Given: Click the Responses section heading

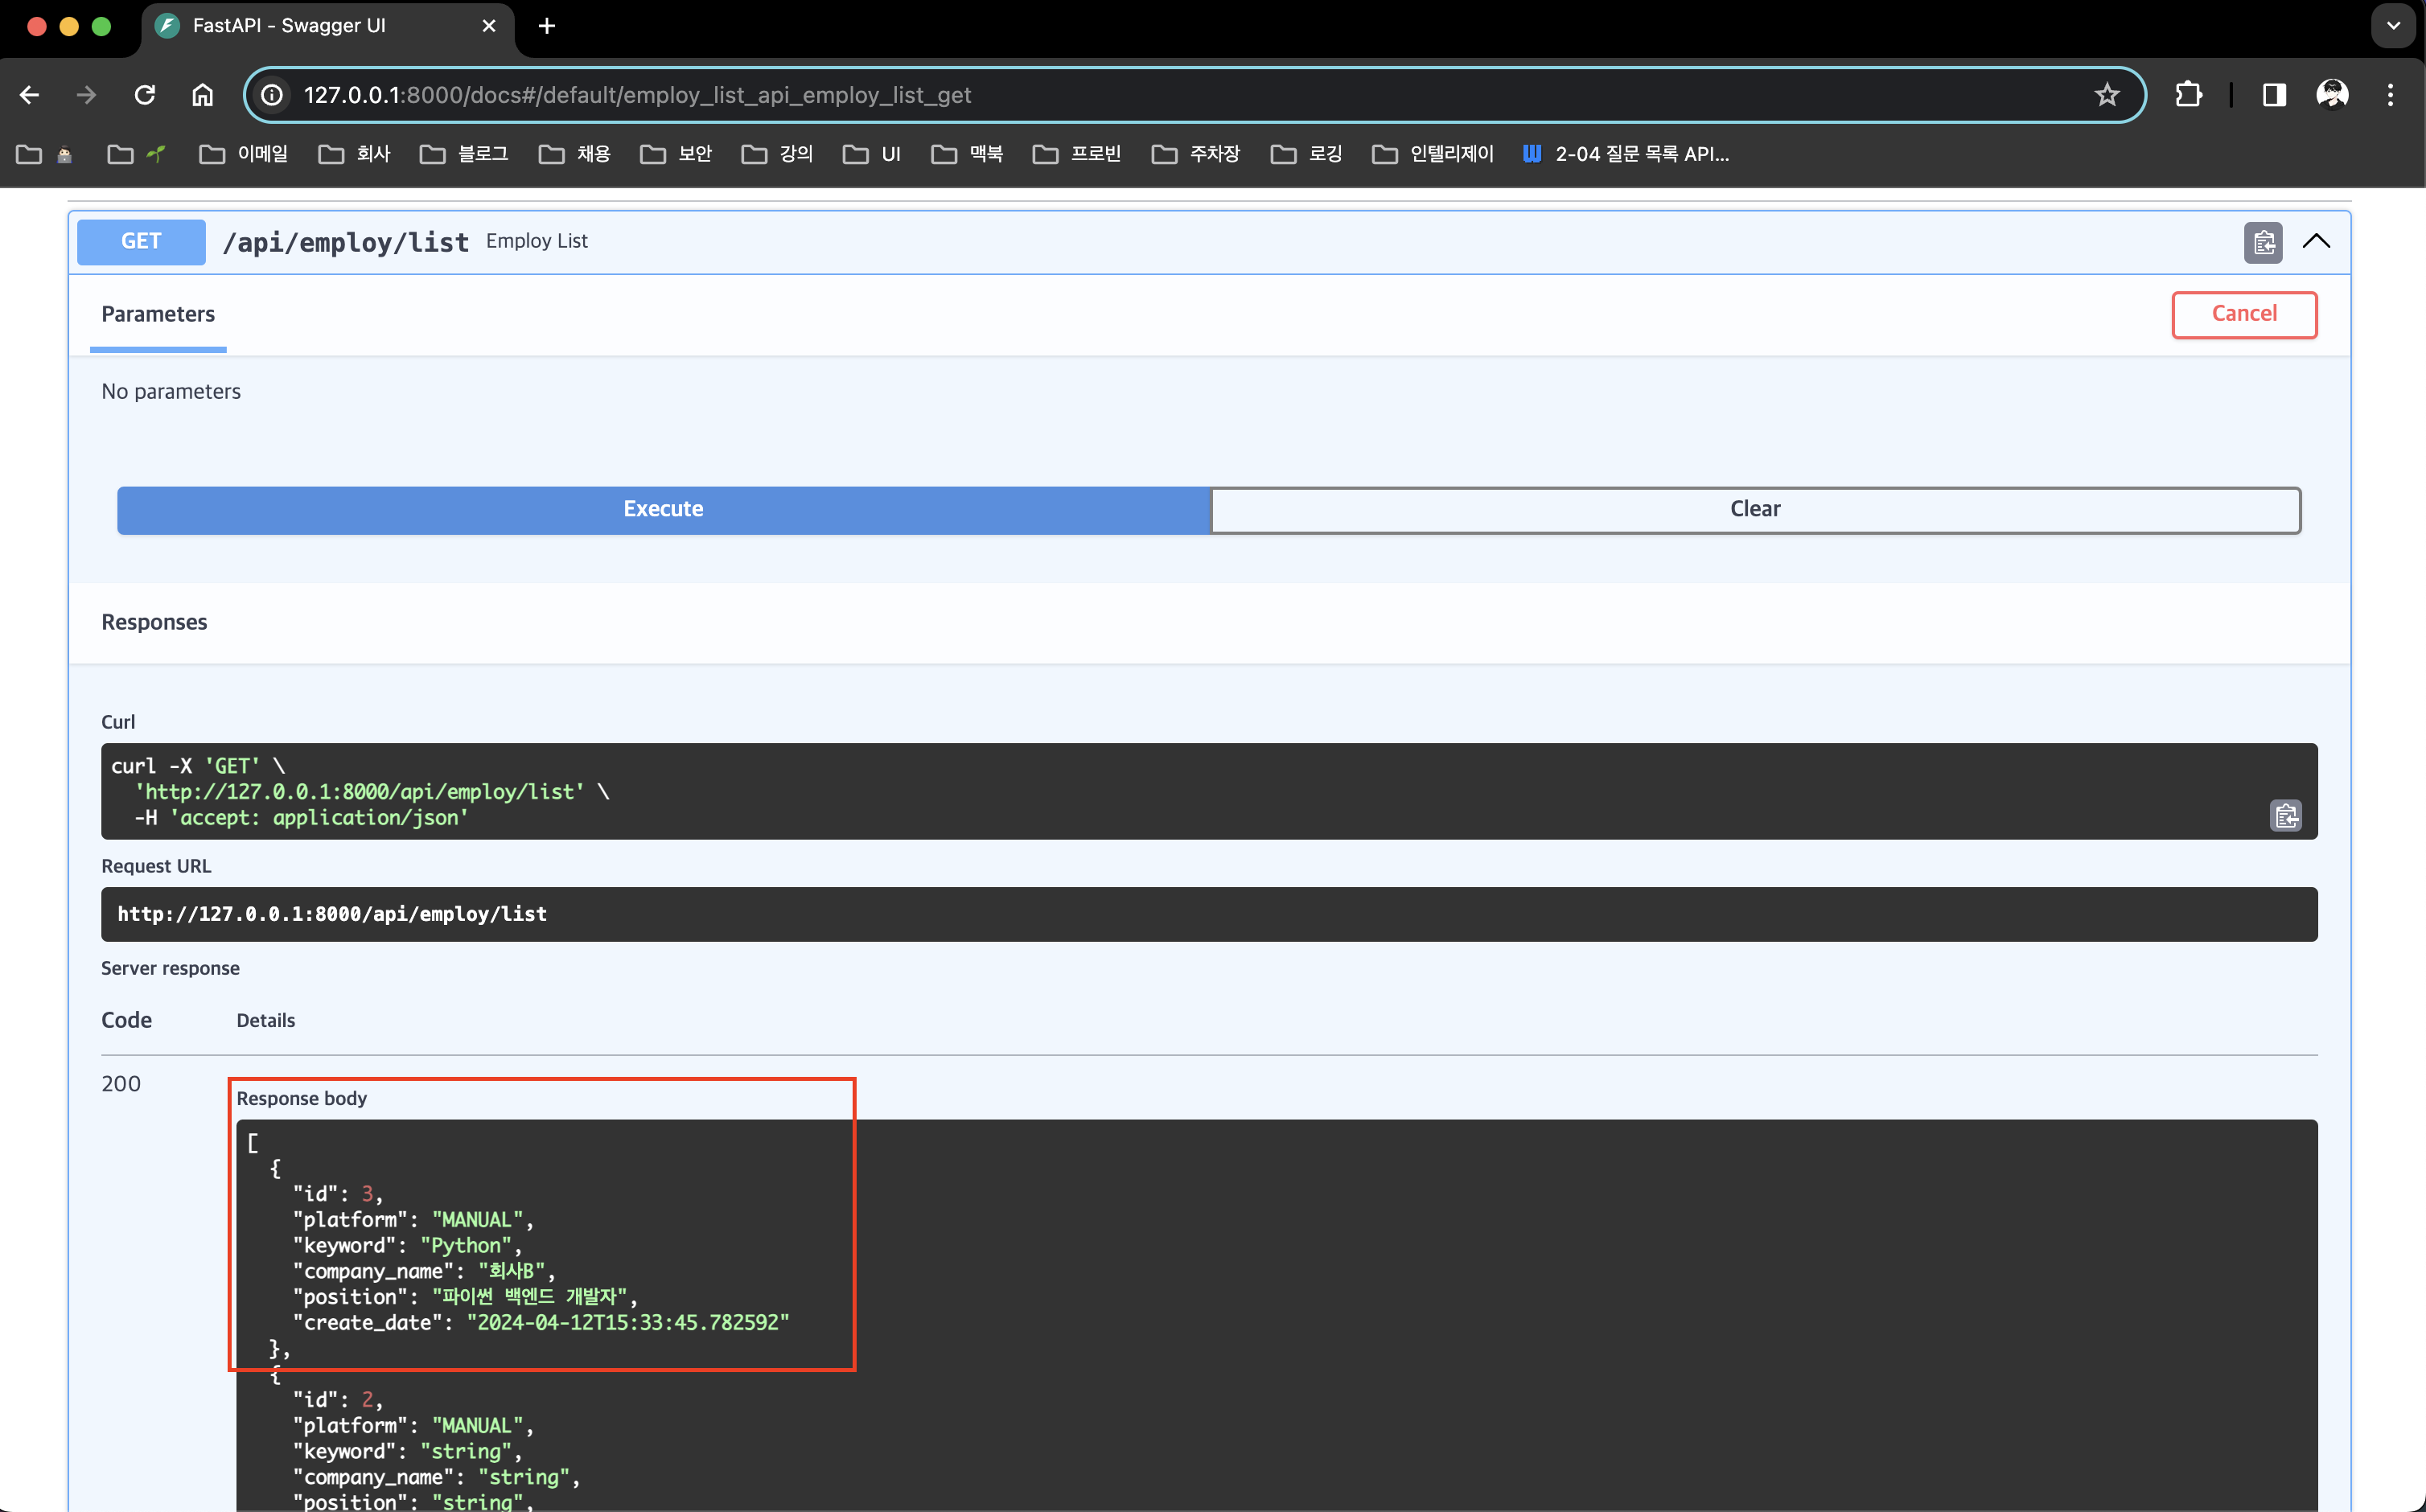Looking at the screenshot, I should pos(154,622).
